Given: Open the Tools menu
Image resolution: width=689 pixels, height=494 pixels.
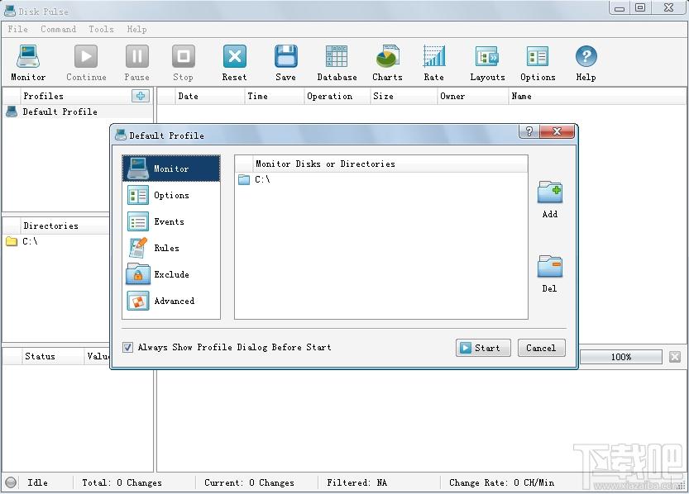Looking at the screenshot, I should coord(101,29).
